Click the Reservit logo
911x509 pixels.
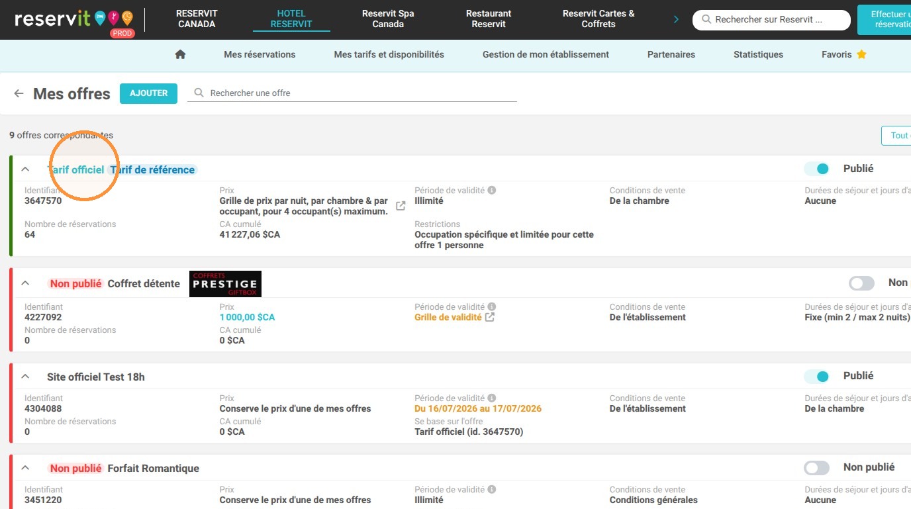coord(73,19)
